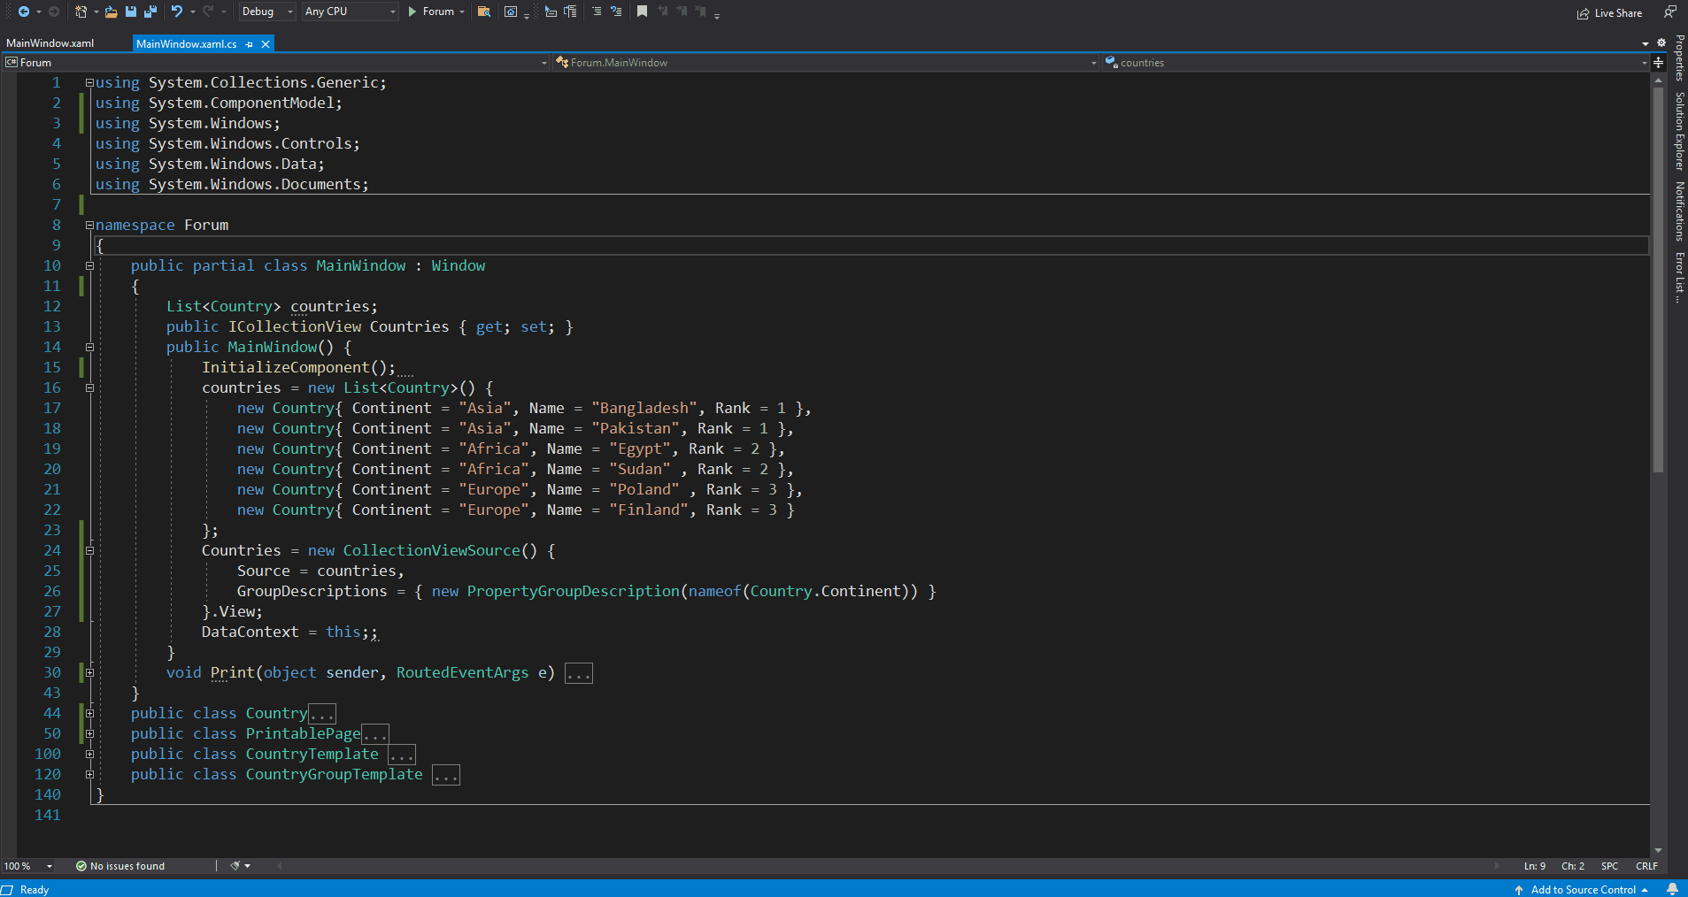Open the countries member dropdown
This screenshot has height=897, width=1688.
pyautogui.click(x=1376, y=62)
